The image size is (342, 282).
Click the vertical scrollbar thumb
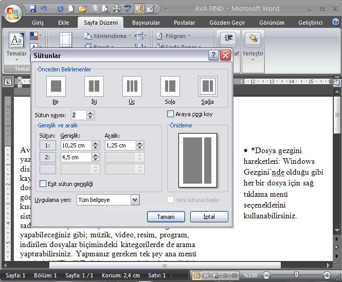click(x=337, y=115)
